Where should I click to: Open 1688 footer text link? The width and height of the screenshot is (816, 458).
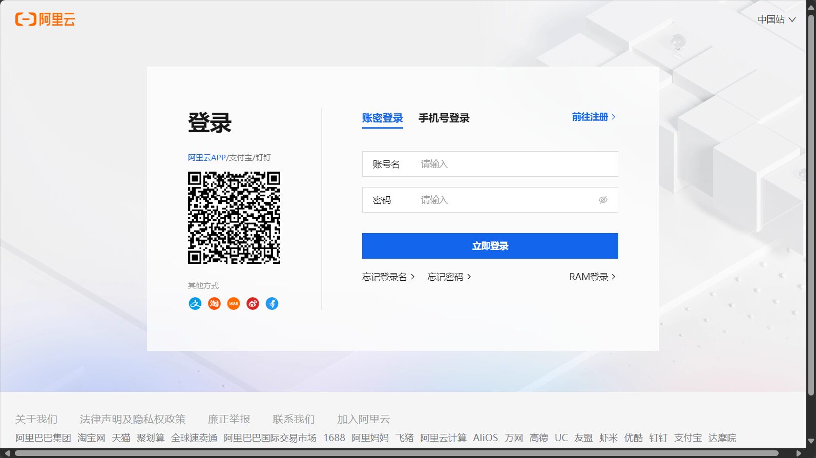pos(334,438)
